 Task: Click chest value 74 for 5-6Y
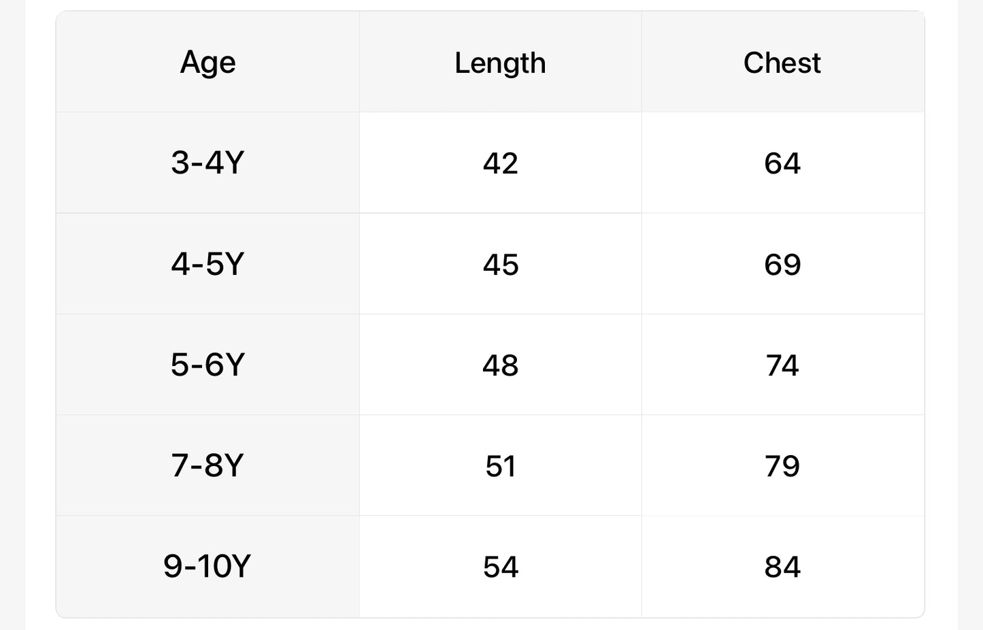coord(782,365)
